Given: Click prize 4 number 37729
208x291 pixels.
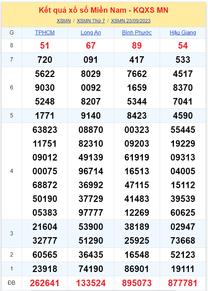Looking at the screenshot, I should click(91, 199).
